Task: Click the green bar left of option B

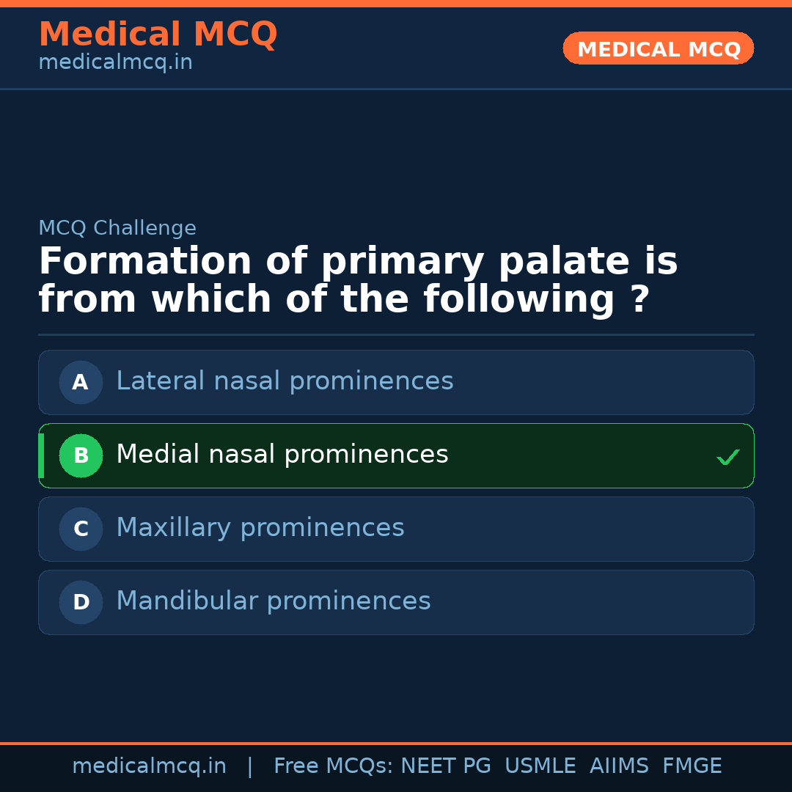Action: click(x=41, y=455)
